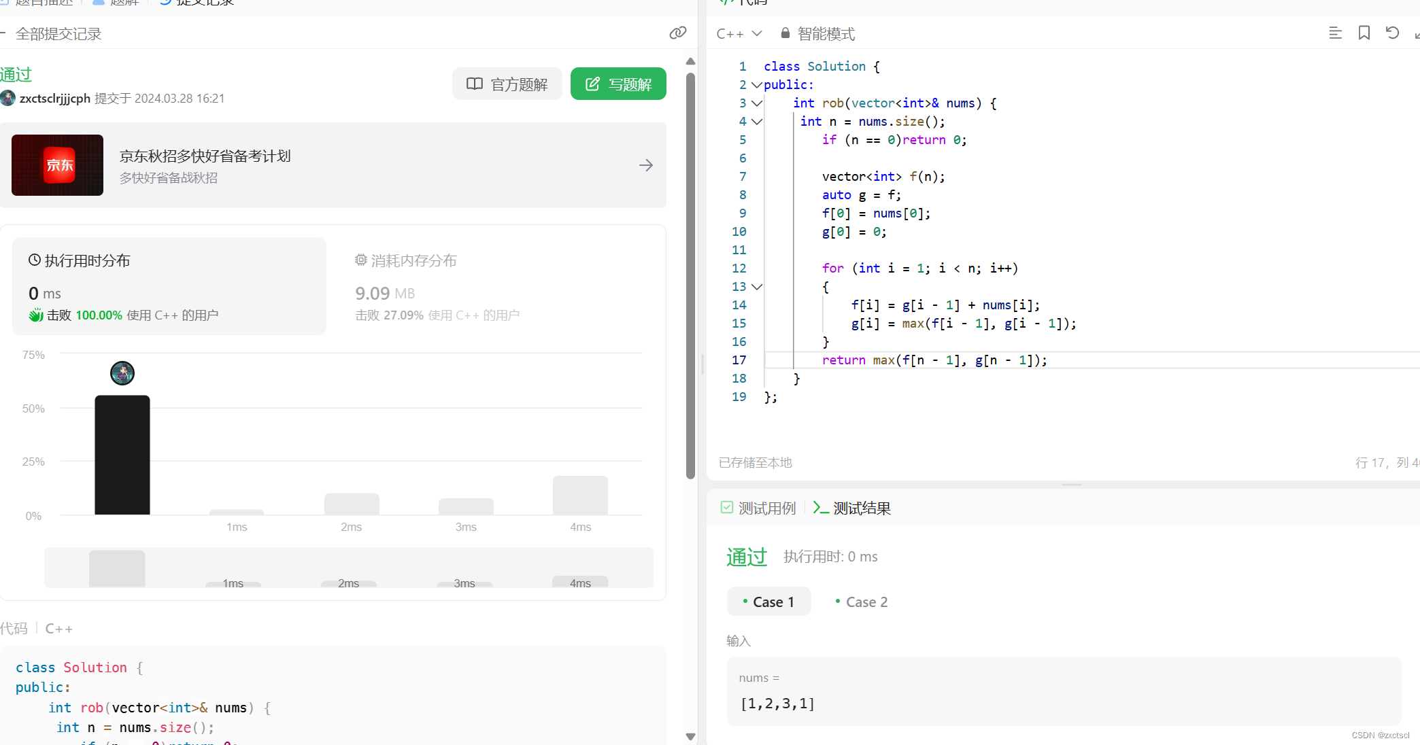Click scrollbar up arrow in left panel
Image resolution: width=1420 pixels, height=745 pixels.
(x=690, y=61)
